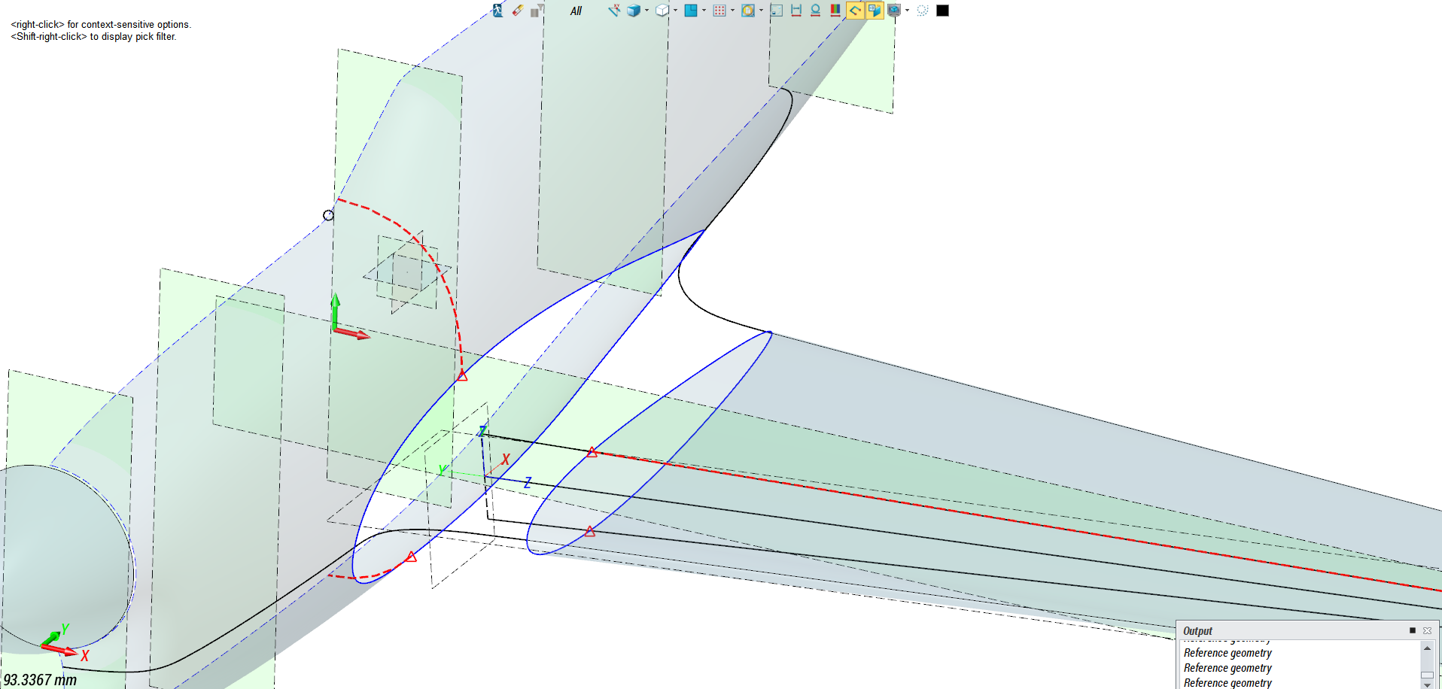Select the measure distance icon

796,11
